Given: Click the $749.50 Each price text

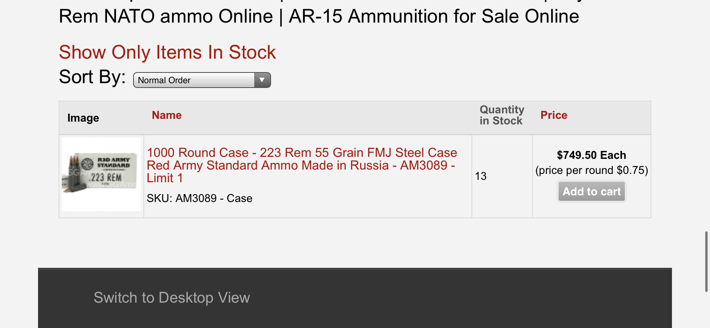Looking at the screenshot, I should click(591, 155).
